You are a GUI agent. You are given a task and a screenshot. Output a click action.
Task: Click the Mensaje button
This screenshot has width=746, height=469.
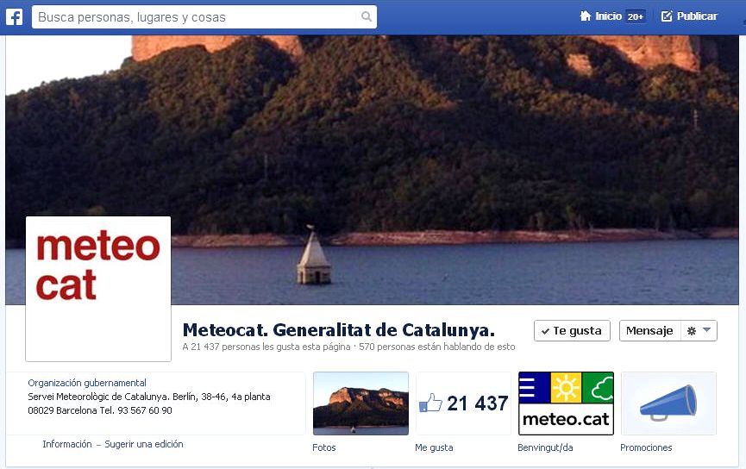649,330
